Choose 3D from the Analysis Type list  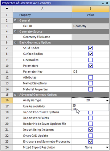tap(74, 105)
